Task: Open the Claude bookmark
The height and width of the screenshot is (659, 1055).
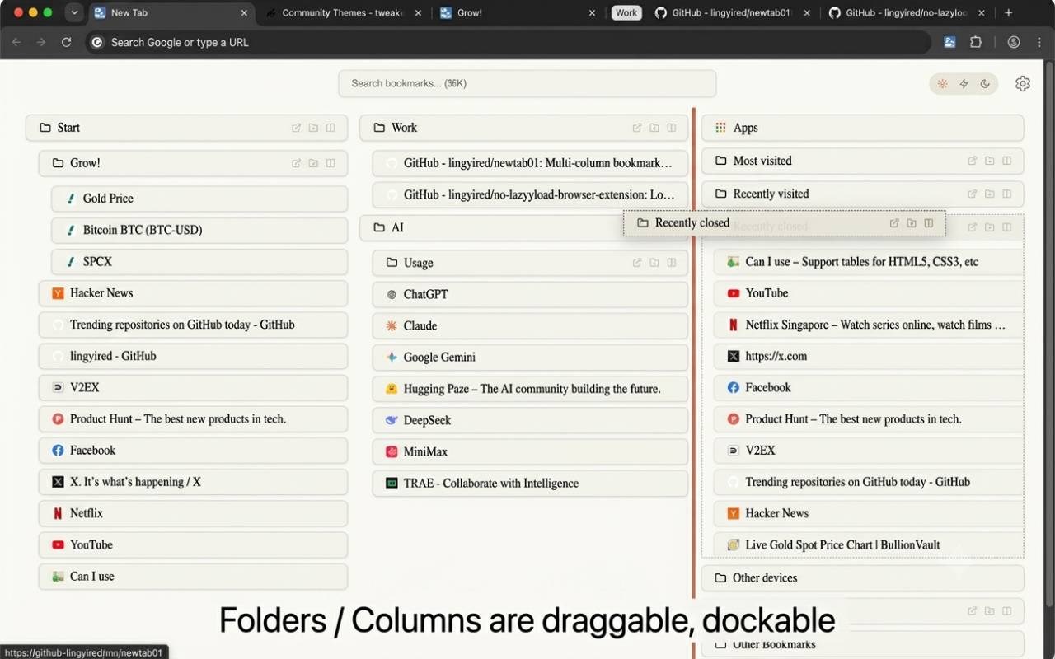Action: point(530,325)
